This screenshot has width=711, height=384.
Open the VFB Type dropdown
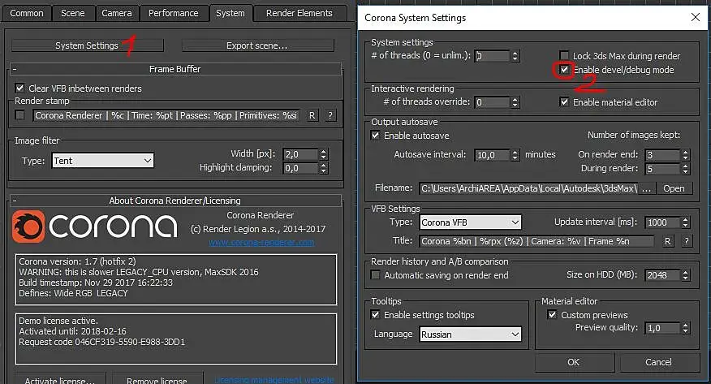coord(470,222)
